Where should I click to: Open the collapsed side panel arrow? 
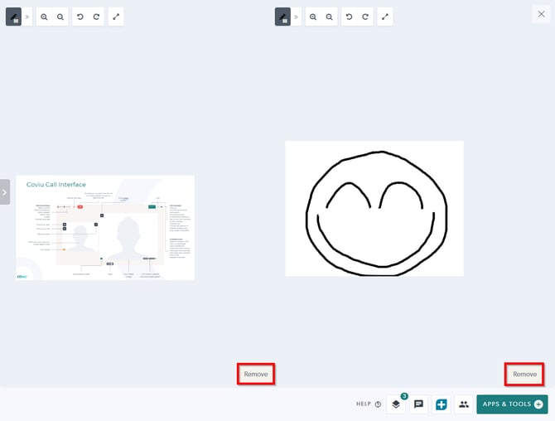tap(4, 191)
